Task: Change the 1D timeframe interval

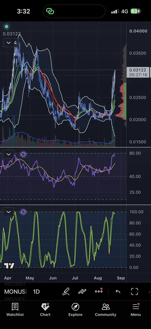Action: 36,291
